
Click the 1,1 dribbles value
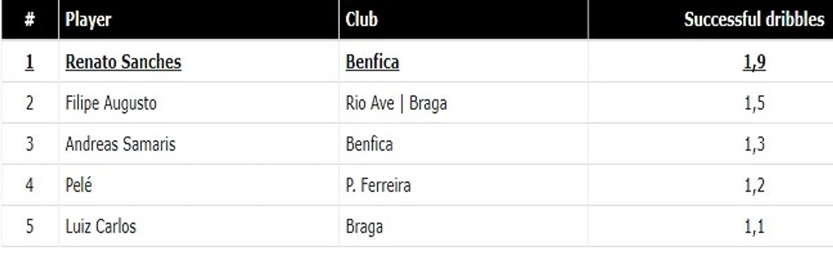(754, 227)
